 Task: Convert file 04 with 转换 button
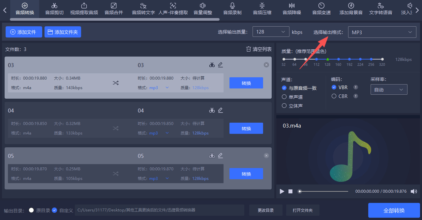(x=246, y=128)
